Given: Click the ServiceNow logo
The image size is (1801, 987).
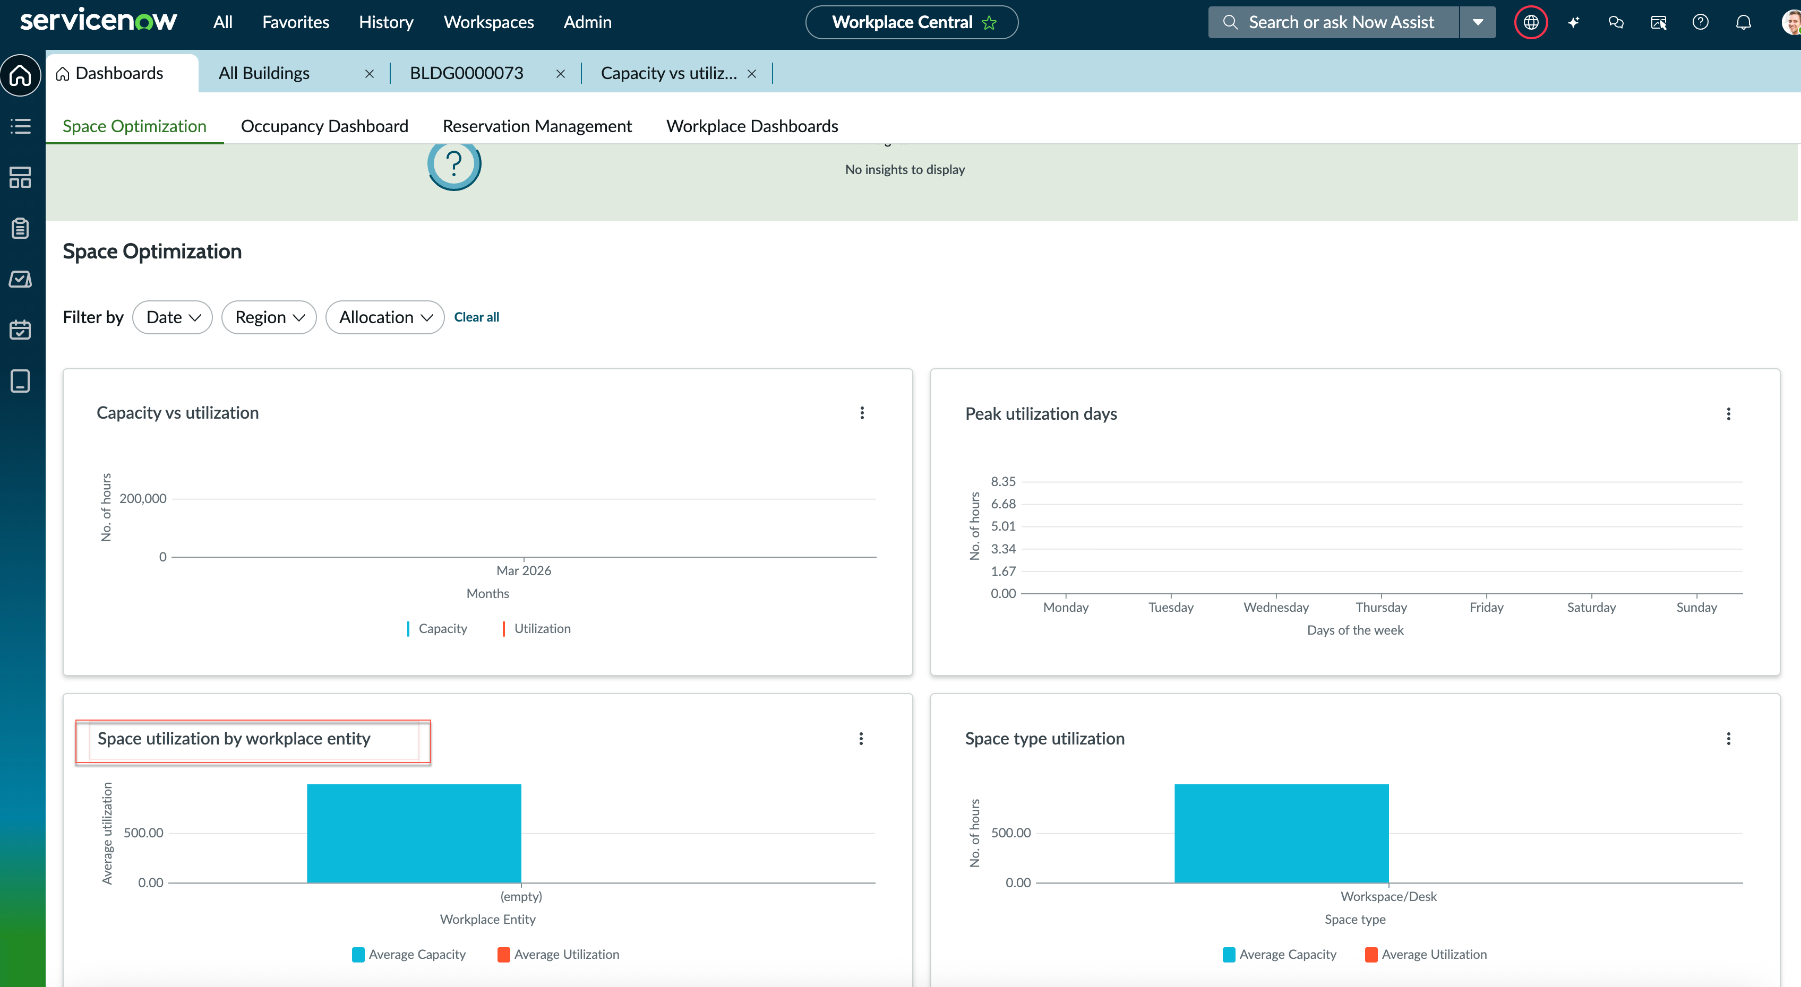Looking at the screenshot, I should click(x=99, y=21).
